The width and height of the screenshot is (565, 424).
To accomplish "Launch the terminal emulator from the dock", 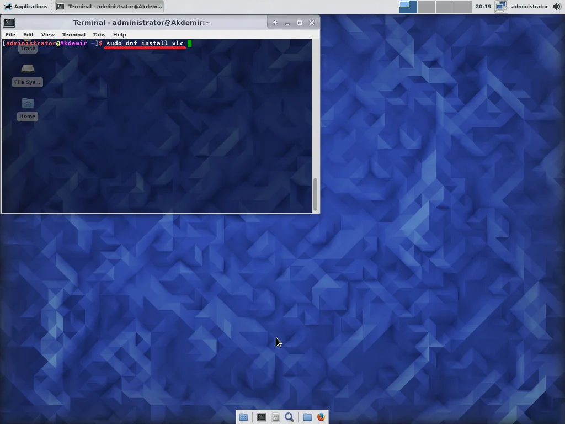I will coord(262,417).
